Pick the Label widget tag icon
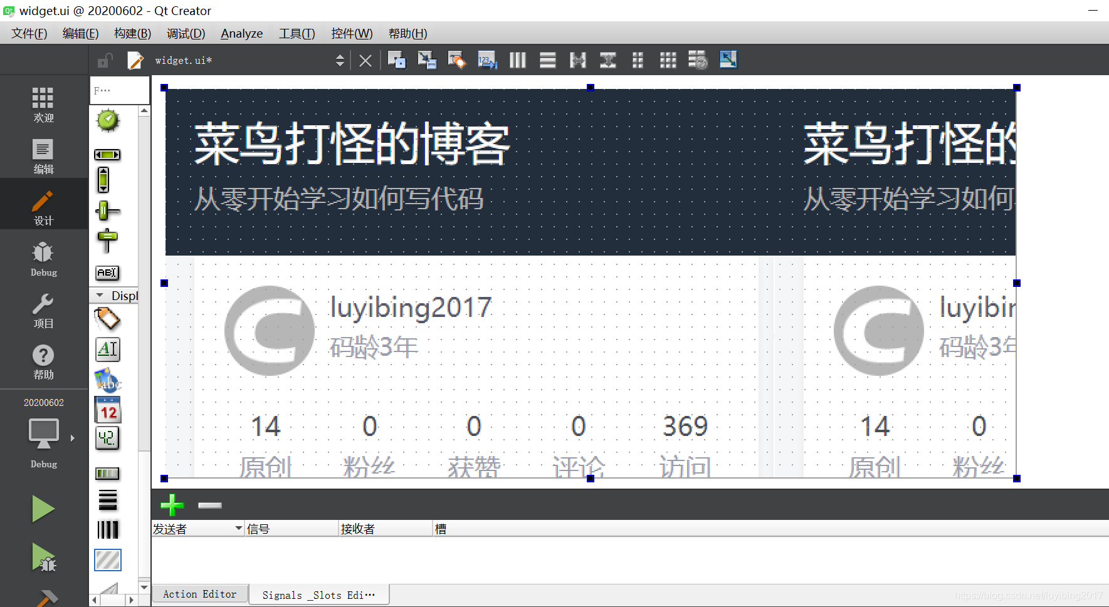This screenshot has height=607, width=1109. click(x=107, y=319)
